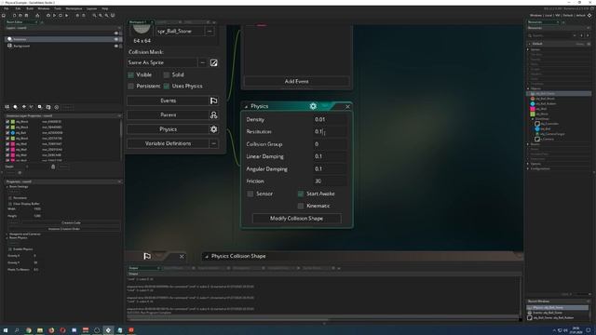Open Chrome from the taskbar
Viewport: 596px width, 335px height.
tap(28, 330)
